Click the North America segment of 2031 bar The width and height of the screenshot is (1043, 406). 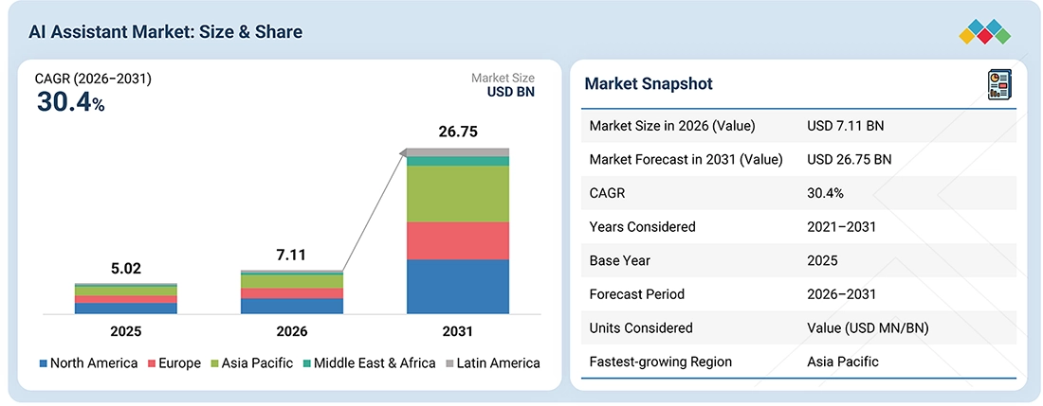click(x=458, y=287)
